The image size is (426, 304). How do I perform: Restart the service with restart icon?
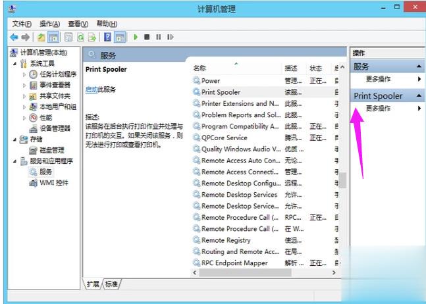pyautogui.click(x=170, y=37)
